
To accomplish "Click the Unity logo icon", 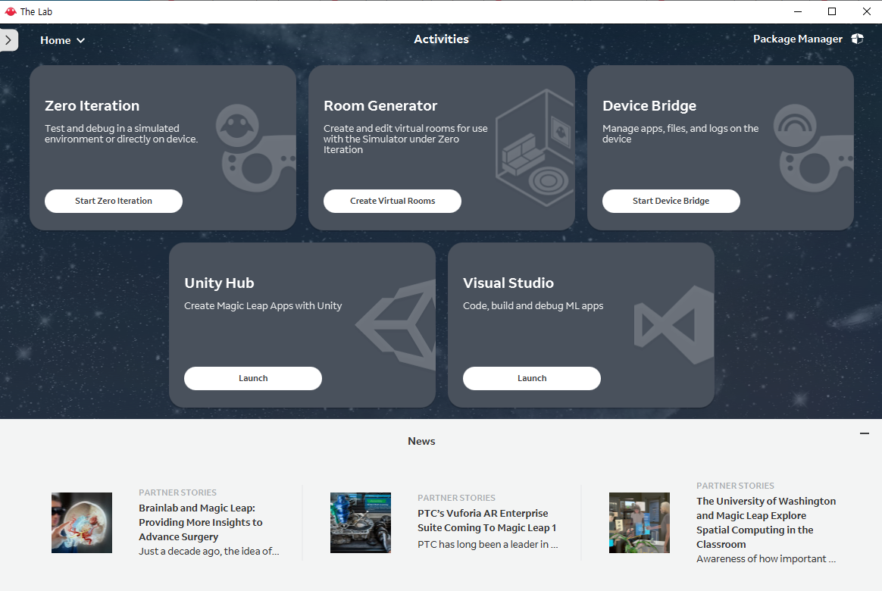I will [396, 325].
